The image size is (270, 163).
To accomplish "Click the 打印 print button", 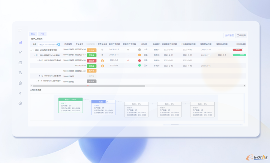I will coord(42,34).
